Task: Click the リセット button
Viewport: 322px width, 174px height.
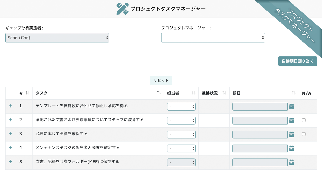Action: [x=161, y=81]
